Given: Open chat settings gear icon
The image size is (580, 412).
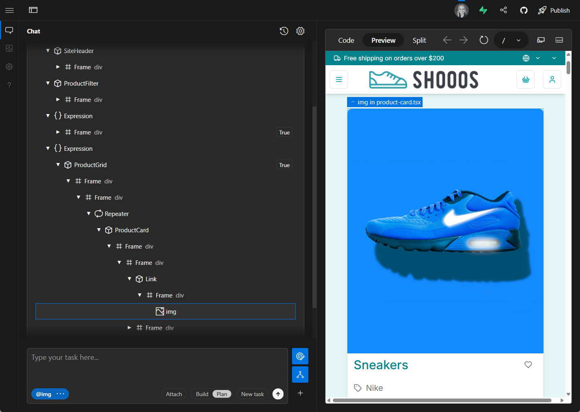Looking at the screenshot, I should coord(300,31).
